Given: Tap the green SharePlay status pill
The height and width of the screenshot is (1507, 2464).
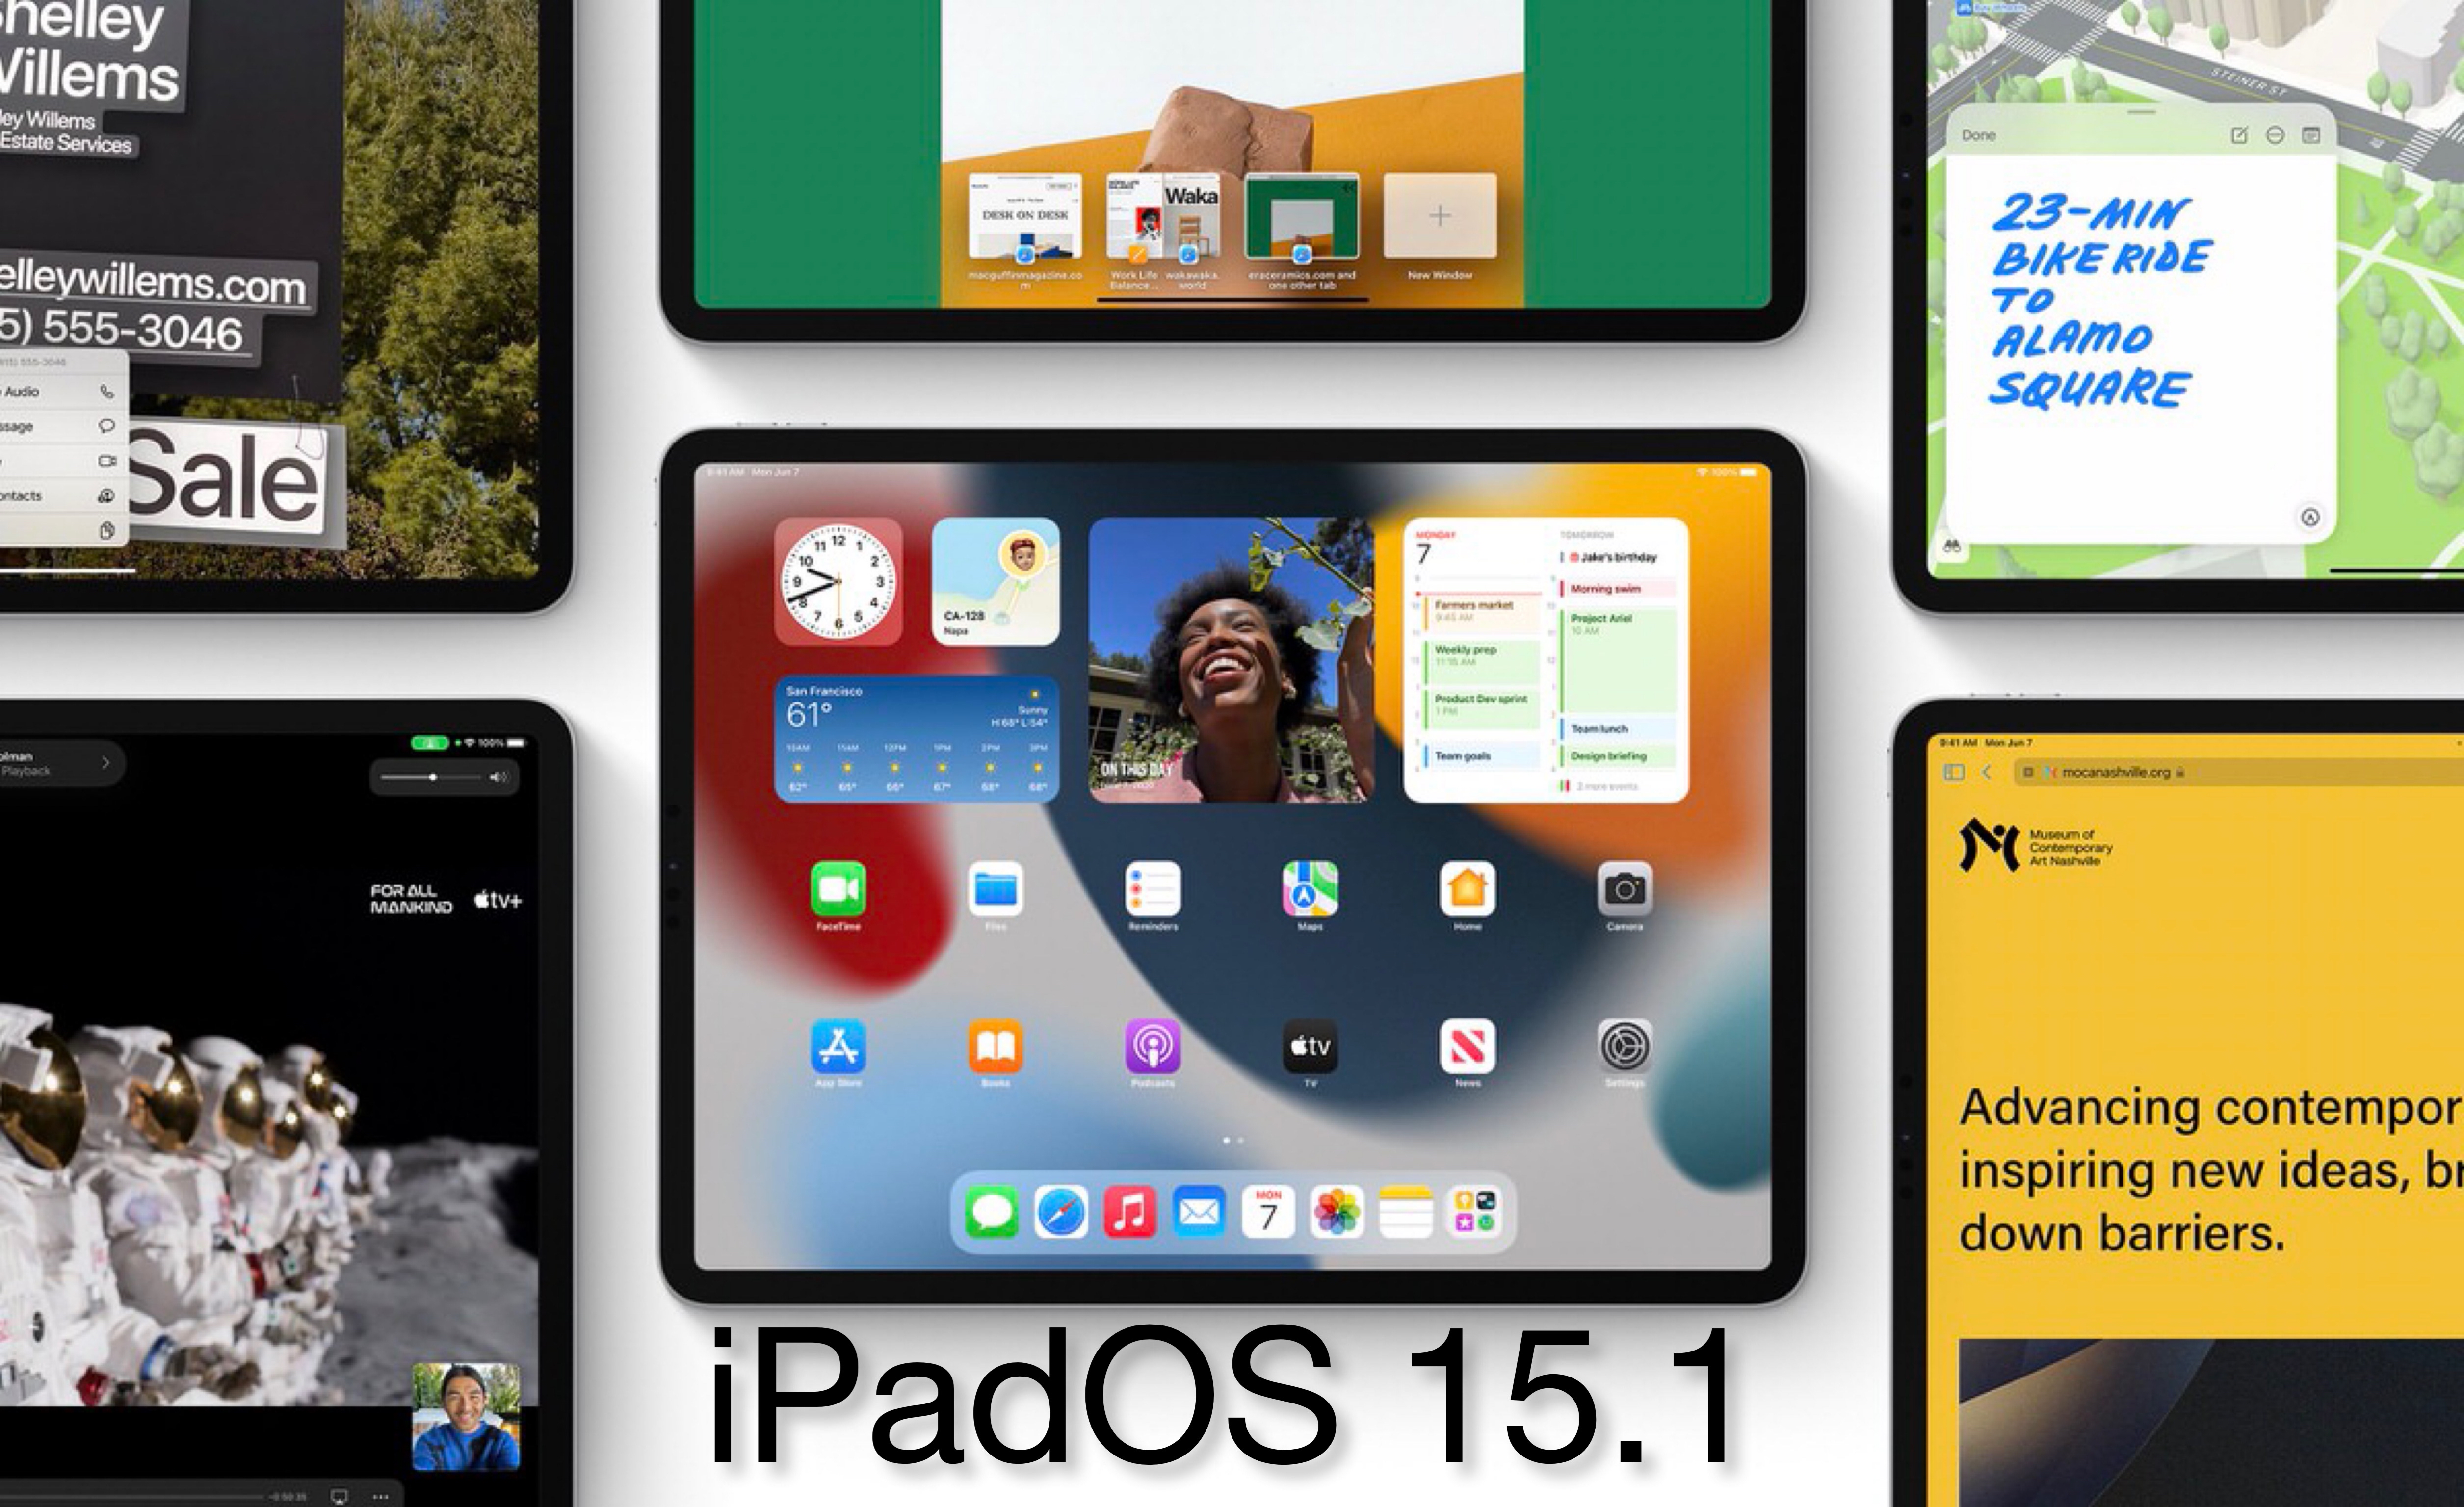Looking at the screenshot, I should coord(430,743).
